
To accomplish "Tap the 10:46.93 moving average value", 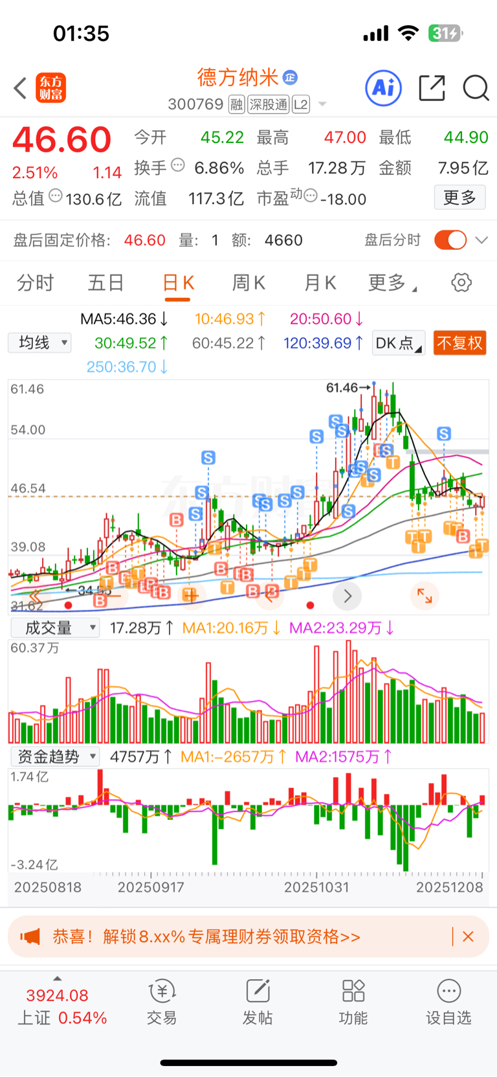I will (x=230, y=319).
